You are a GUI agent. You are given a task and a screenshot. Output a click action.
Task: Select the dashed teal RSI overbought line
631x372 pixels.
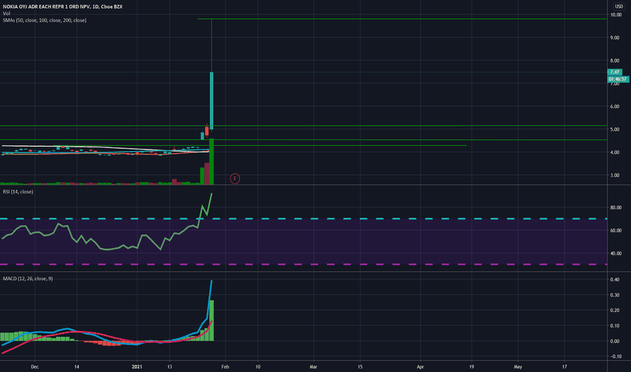click(303, 218)
